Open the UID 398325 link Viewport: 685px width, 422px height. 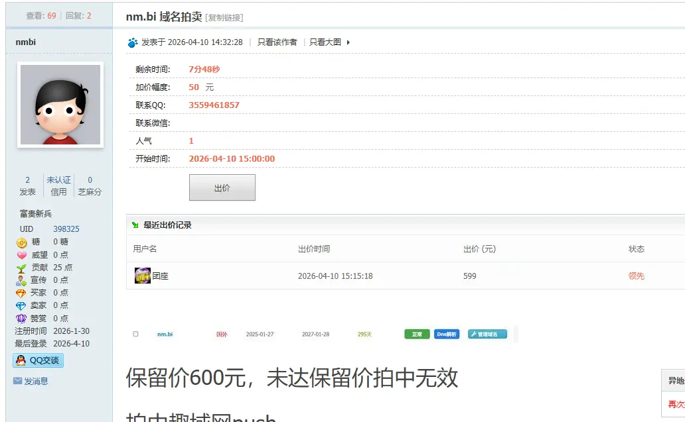[x=66, y=229]
